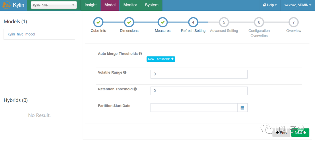Focus the Volatile Range input field
The height and width of the screenshot is (143, 315).
199,74
